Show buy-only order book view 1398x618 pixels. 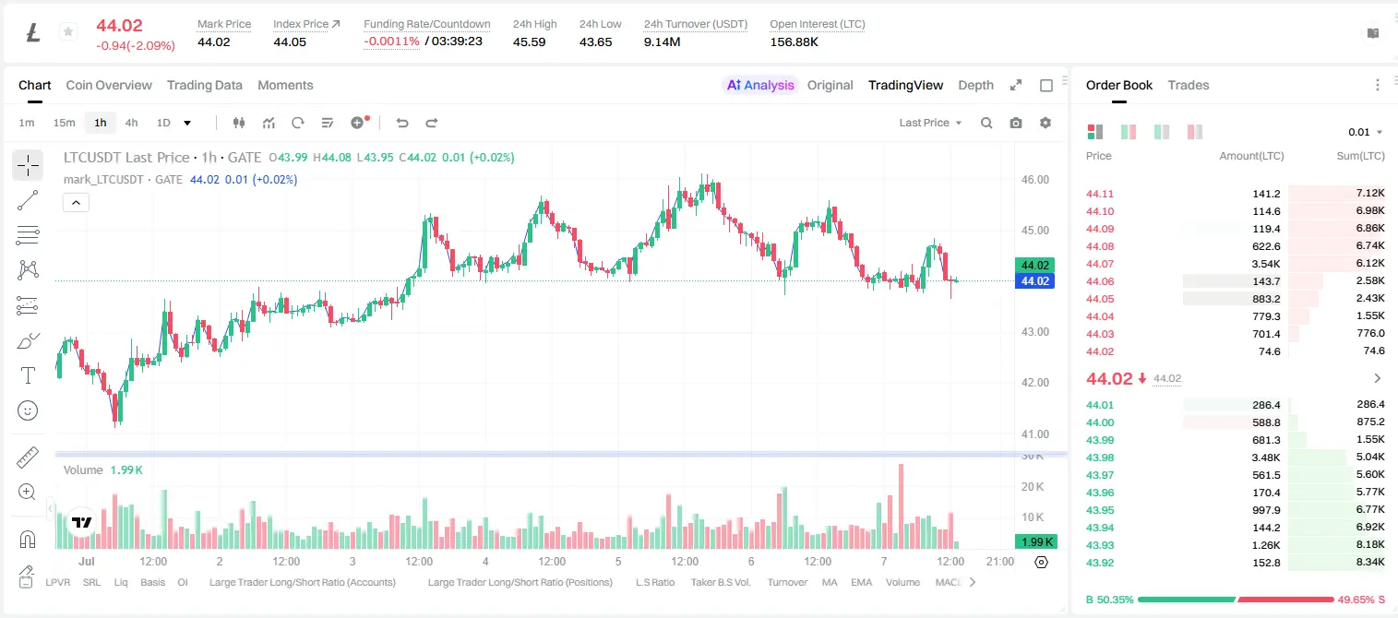tap(1162, 132)
